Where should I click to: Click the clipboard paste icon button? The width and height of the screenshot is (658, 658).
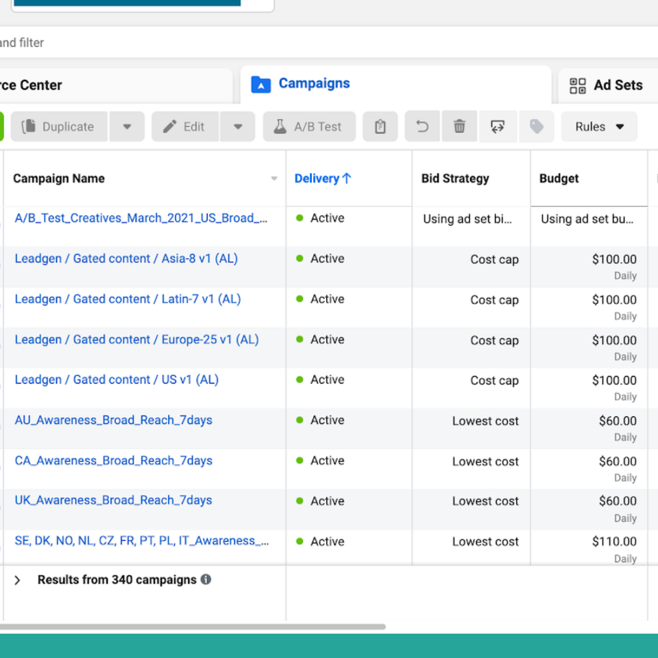click(380, 126)
